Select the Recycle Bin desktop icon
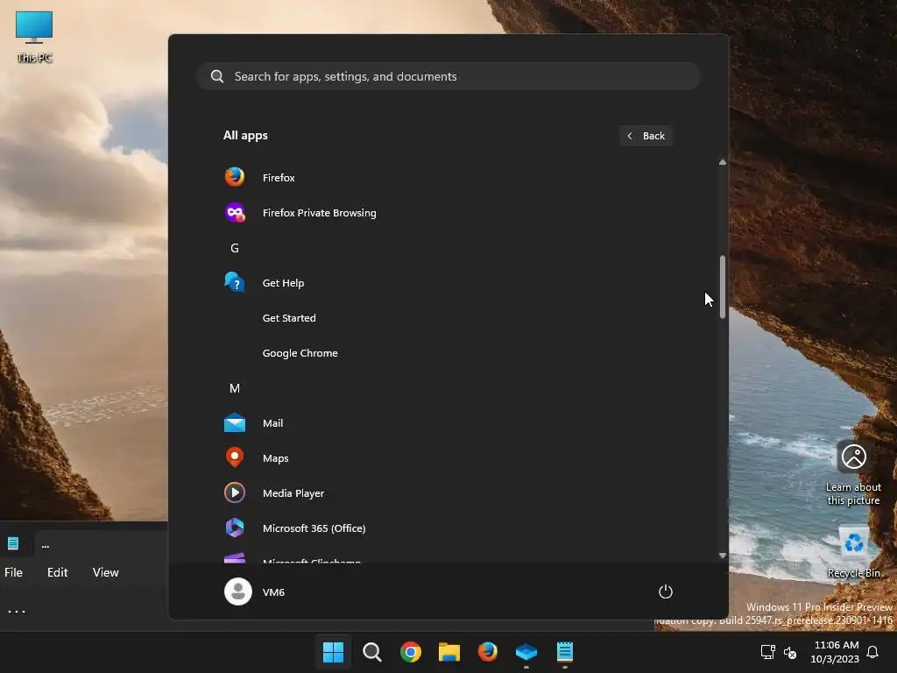This screenshot has width=897, height=673. click(853, 552)
